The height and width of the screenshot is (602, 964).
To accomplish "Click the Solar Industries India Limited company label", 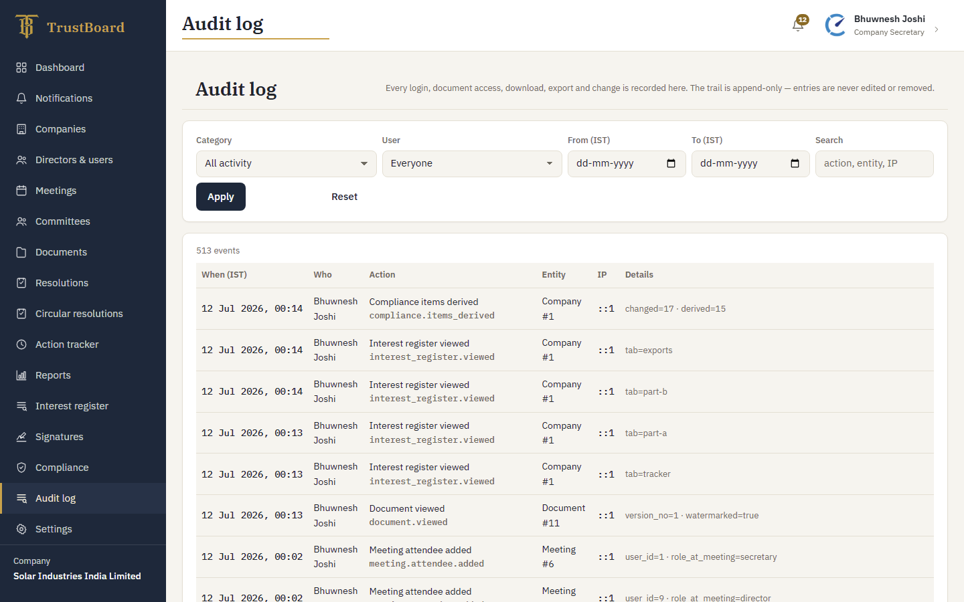I will click(77, 576).
